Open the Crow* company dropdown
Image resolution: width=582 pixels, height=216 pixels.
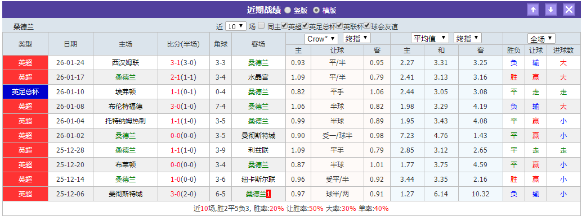[x=321, y=39]
